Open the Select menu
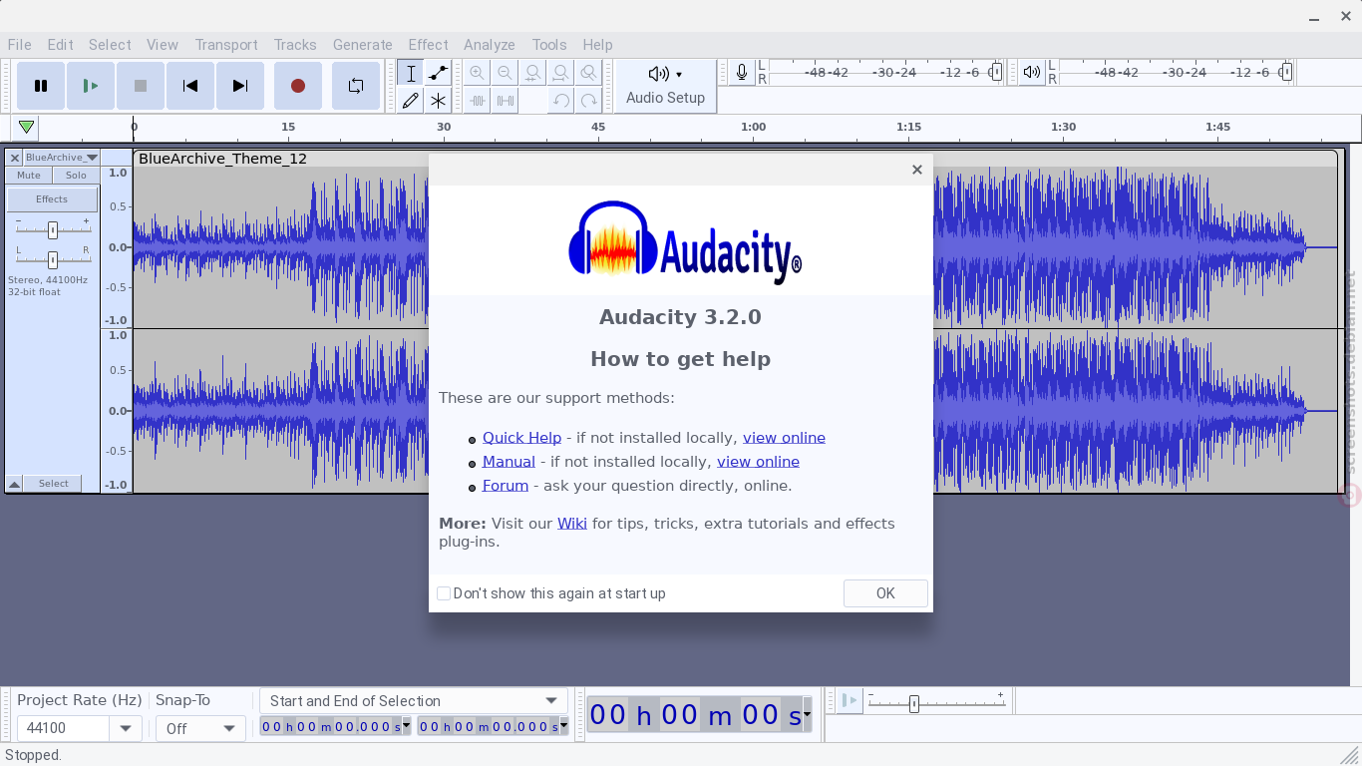The width and height of the screenshot is (1362, 766). [110, 45]
